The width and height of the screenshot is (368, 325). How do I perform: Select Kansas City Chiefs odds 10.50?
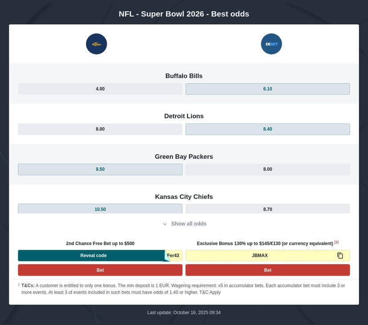coord(100,209)
